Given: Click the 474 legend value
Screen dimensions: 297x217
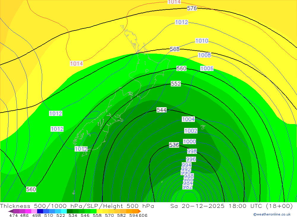Looking at the screenshot, I should coord(13,215).
